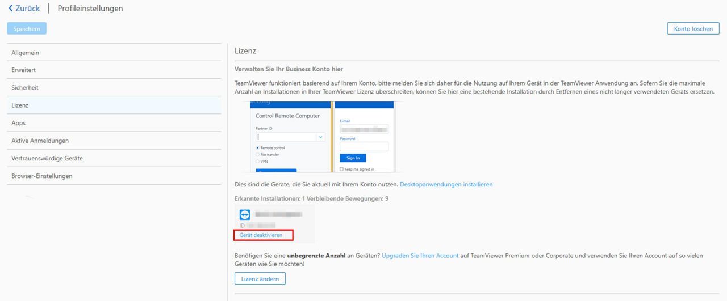The image size is (727, 301).
Task: Open Apps in the sidebar
Action: pos(114,123)
